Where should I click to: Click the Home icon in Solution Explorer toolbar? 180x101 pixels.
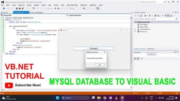point(141,16)
